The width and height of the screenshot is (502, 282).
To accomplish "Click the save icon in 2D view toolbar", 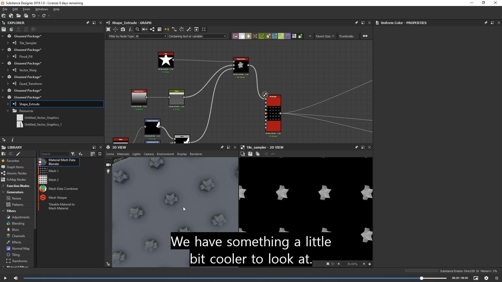I will click(250, 154).
